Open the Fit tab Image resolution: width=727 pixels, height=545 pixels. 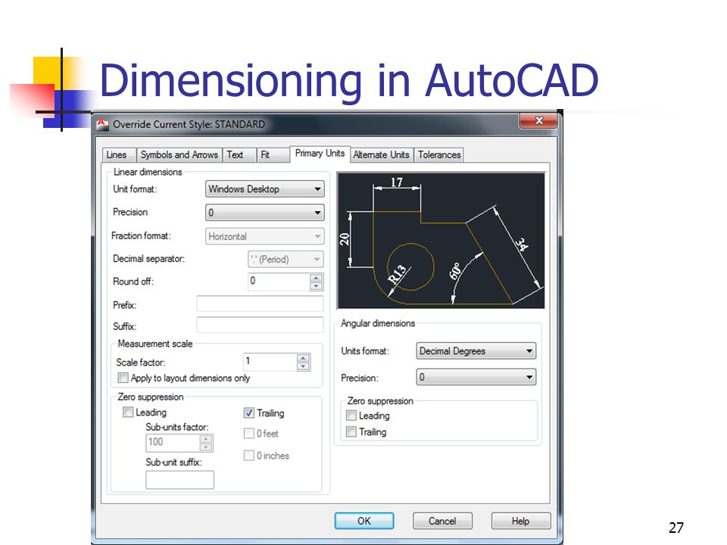pos(273,154)
